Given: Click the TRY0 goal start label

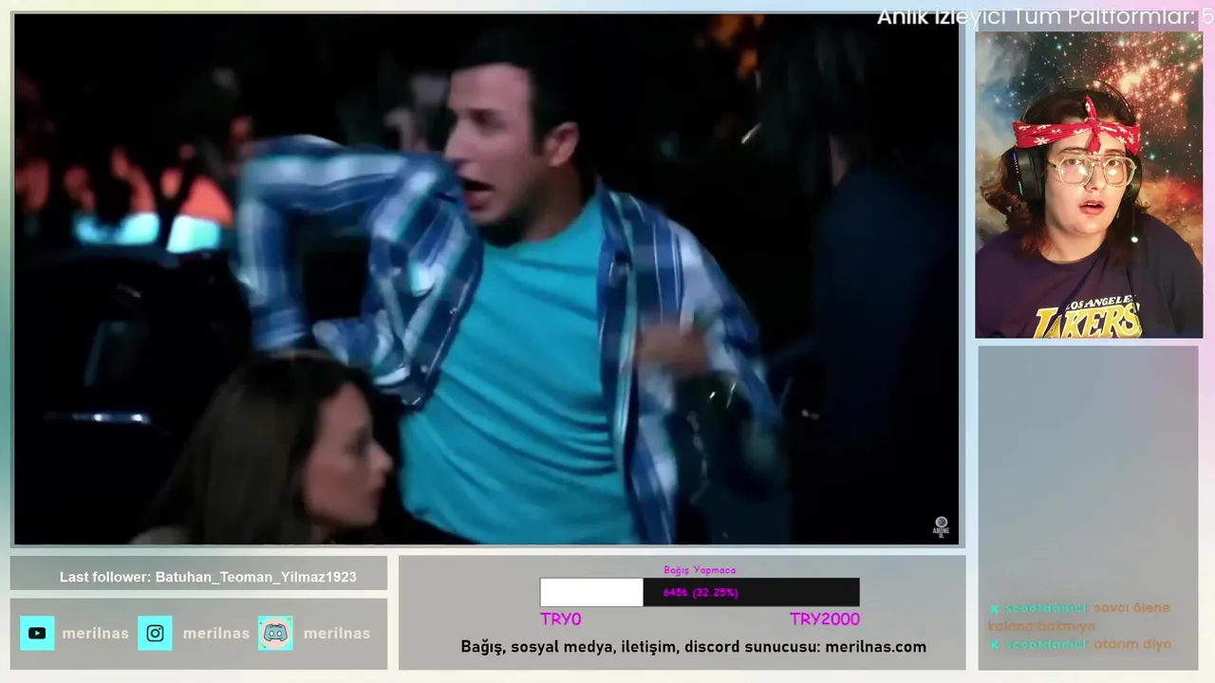Looking at the screenshot, I should pos(560,619).
